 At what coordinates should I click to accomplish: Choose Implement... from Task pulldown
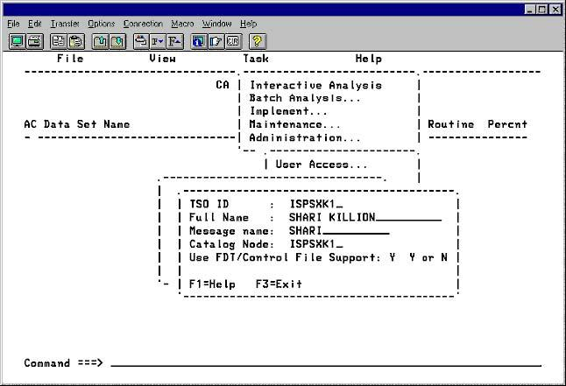[288, 111]
